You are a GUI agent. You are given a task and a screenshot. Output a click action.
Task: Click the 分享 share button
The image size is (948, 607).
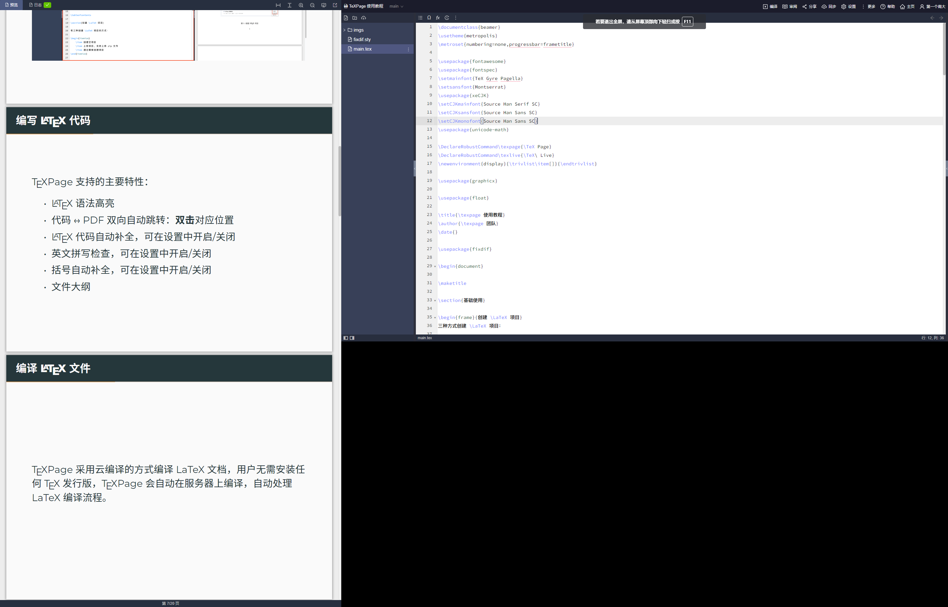pyautogui.click(x=809, y=6)
